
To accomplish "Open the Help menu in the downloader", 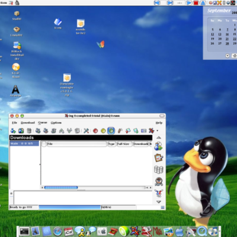I will tap(159, 123).
